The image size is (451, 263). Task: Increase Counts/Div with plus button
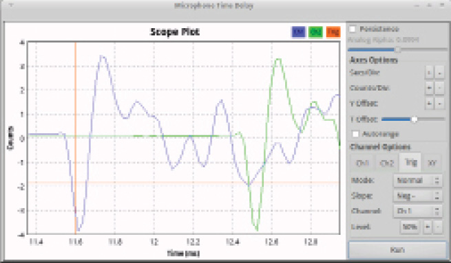click(x=429, y=88)
